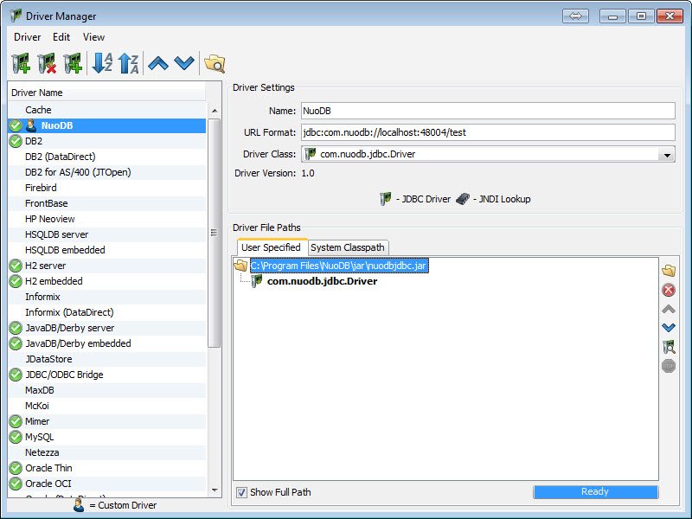Click the open folder icon beside file paths

click(x=669, y=271)
